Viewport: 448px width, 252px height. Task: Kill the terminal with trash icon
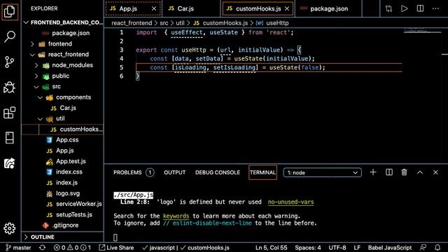point(404,172)
